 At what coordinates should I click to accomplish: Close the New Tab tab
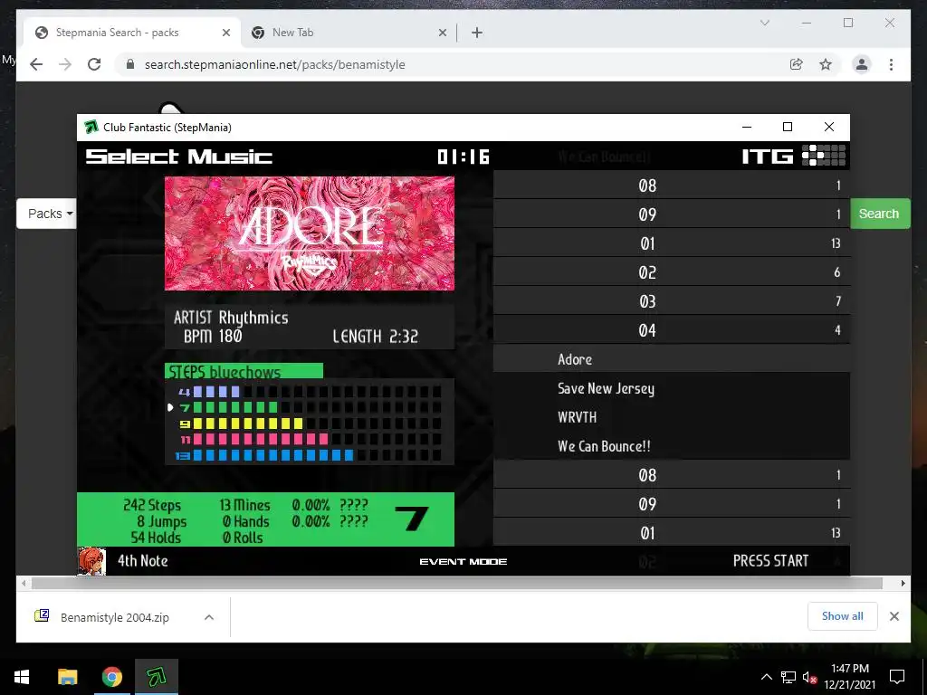pyautogui.click(x=442, y=33)
